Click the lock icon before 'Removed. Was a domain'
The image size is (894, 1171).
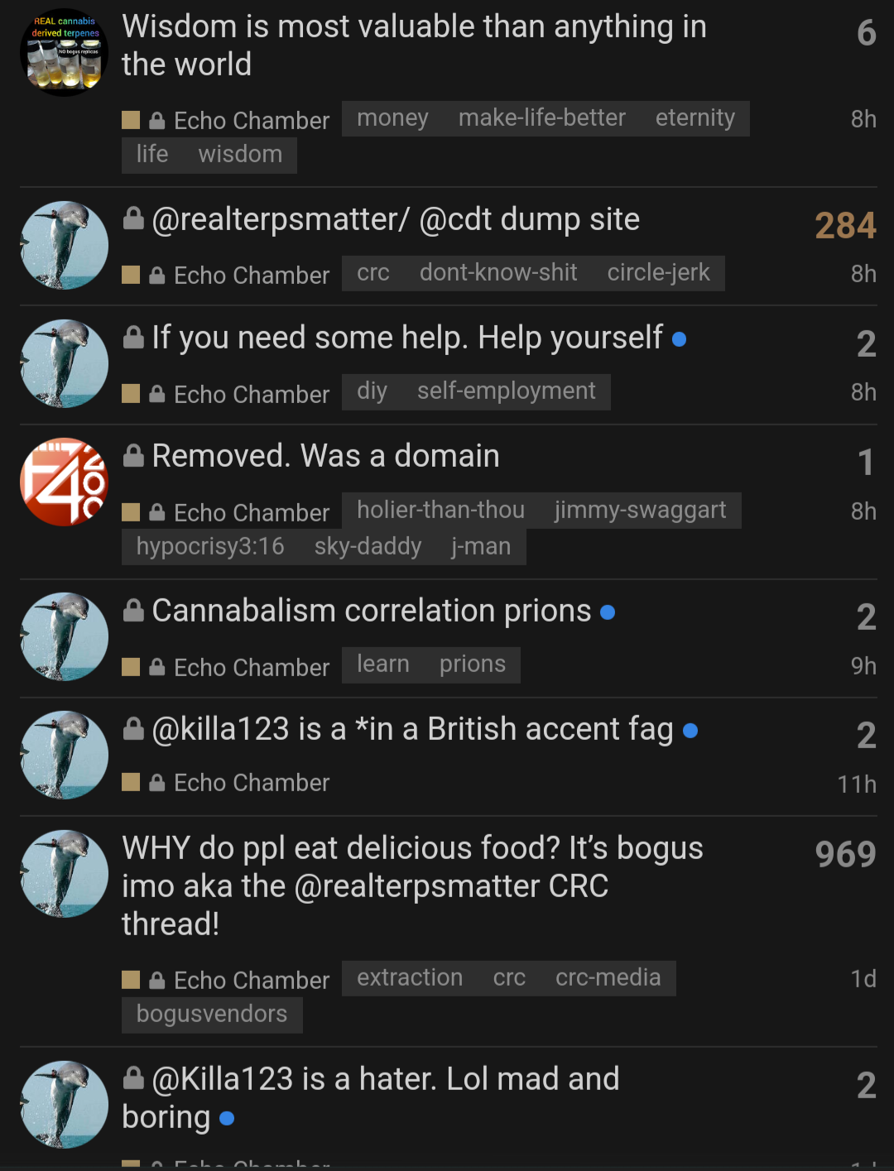pos(133,455)
